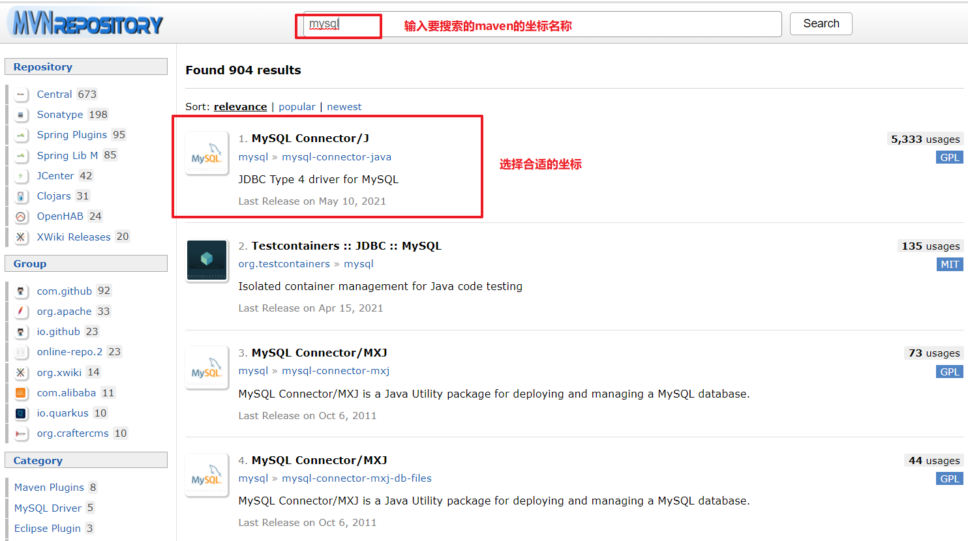Click the XWiki Releases repository icon
This screenshot has width=968, height=541.
21,237
